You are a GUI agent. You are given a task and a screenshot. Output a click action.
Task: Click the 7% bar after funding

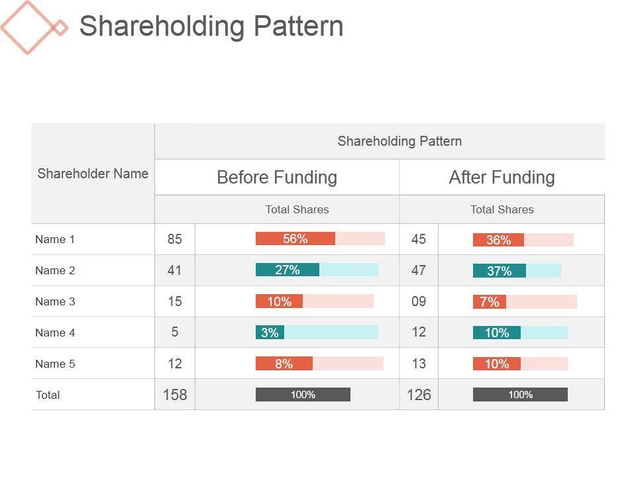[x=490, y=302]
